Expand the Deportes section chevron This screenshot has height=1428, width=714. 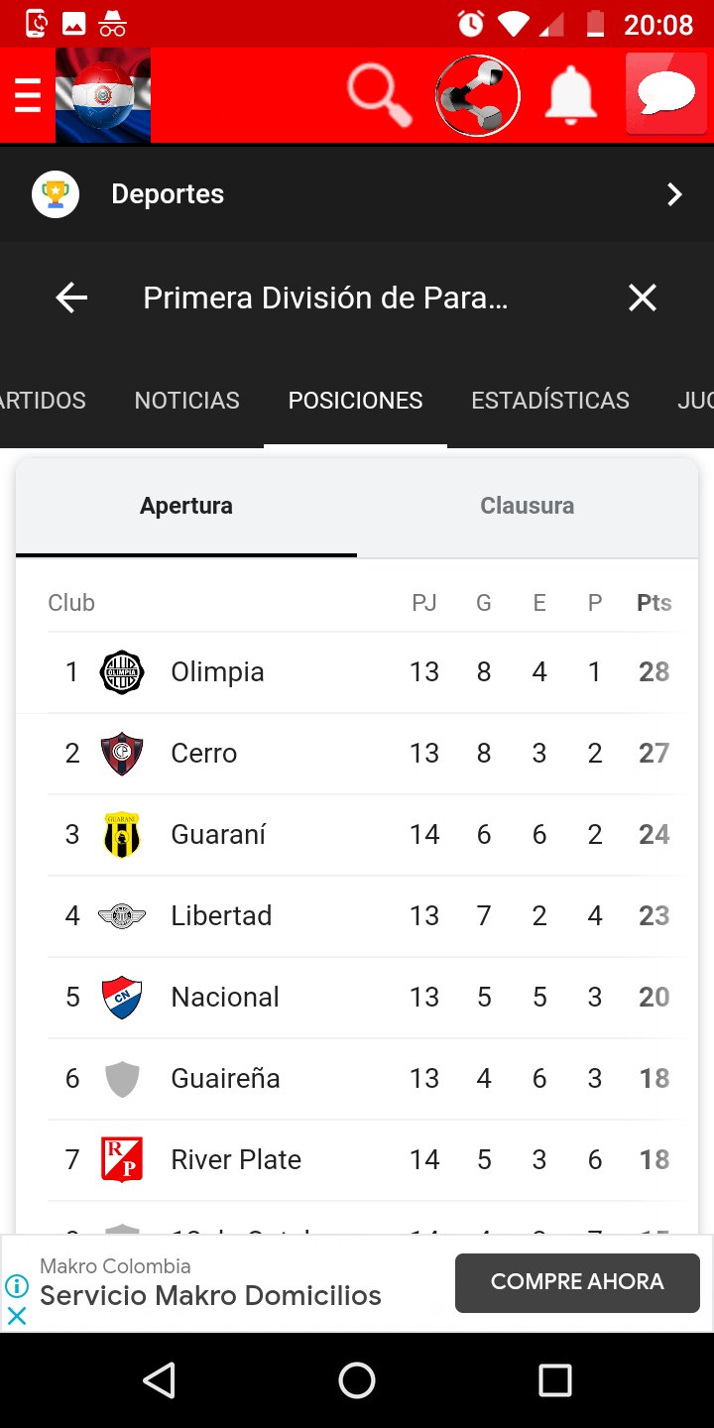pos(674,194)
